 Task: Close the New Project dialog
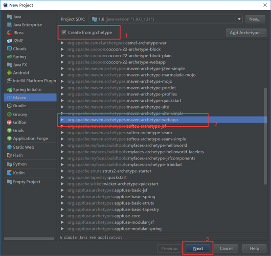pos(265,5)
